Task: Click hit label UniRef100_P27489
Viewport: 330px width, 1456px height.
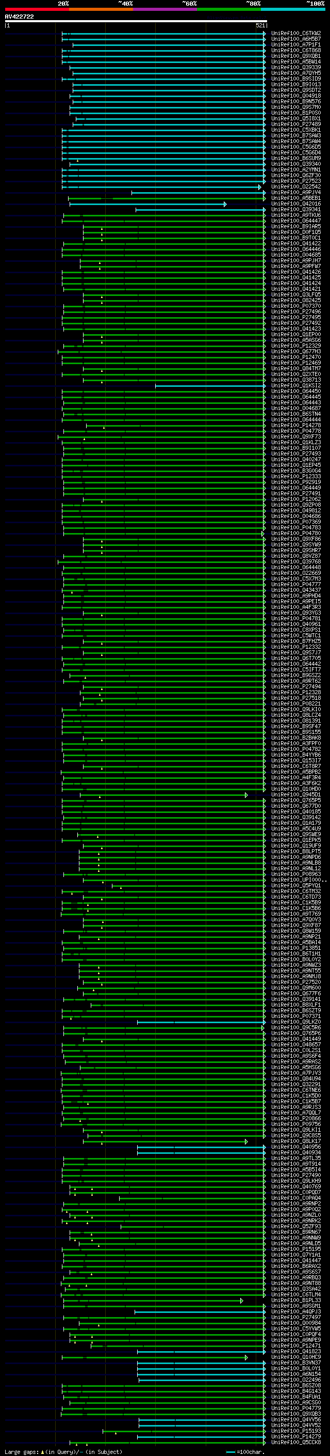Action: [296, 124]
